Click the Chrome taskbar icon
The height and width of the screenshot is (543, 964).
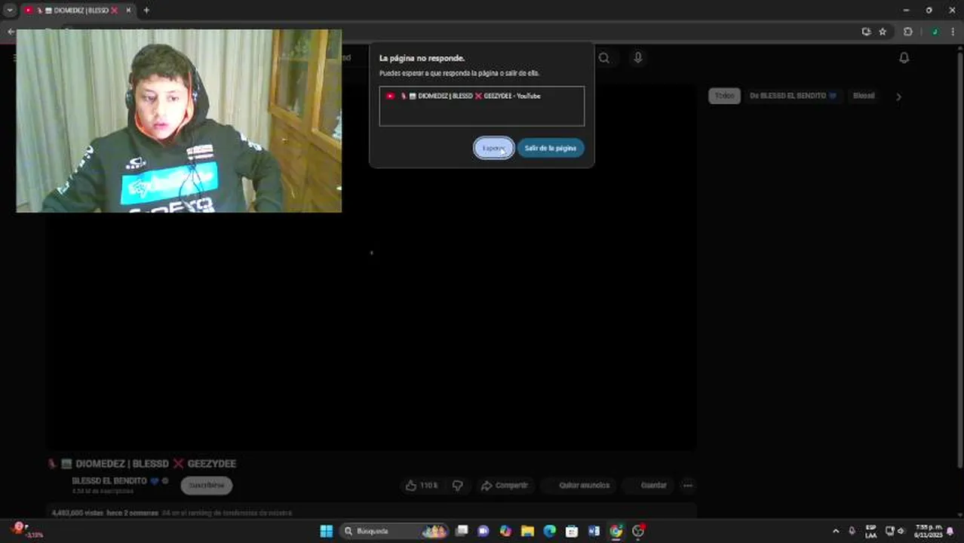[616, 531]
